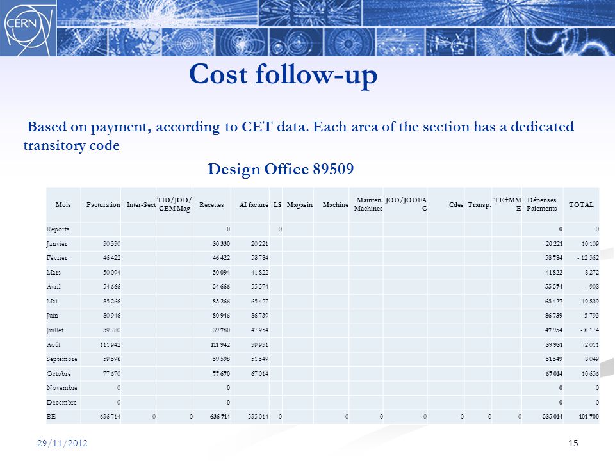Click Juillet TOTAL value -8 174
615x461 pixels.
589,330
